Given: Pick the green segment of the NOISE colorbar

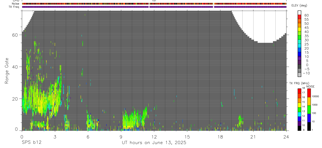Looking at the screenshot, I should click(309, 110).
